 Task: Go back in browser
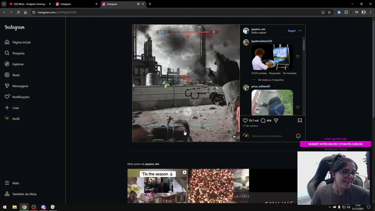point(4,12)
